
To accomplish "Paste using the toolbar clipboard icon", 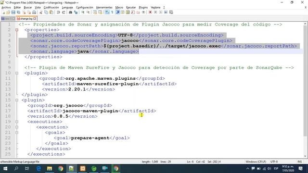I will click(x=51, y=12).
